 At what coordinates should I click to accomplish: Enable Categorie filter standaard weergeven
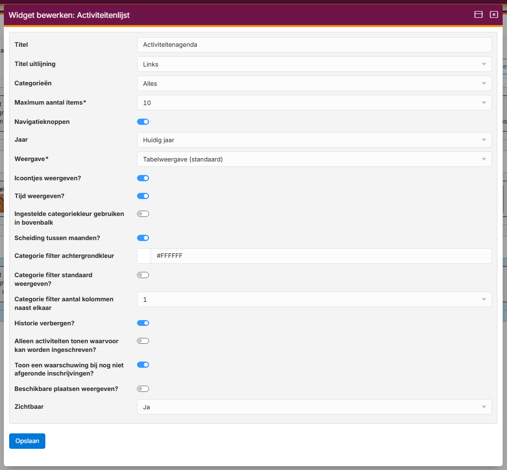[x=143, y=275]
